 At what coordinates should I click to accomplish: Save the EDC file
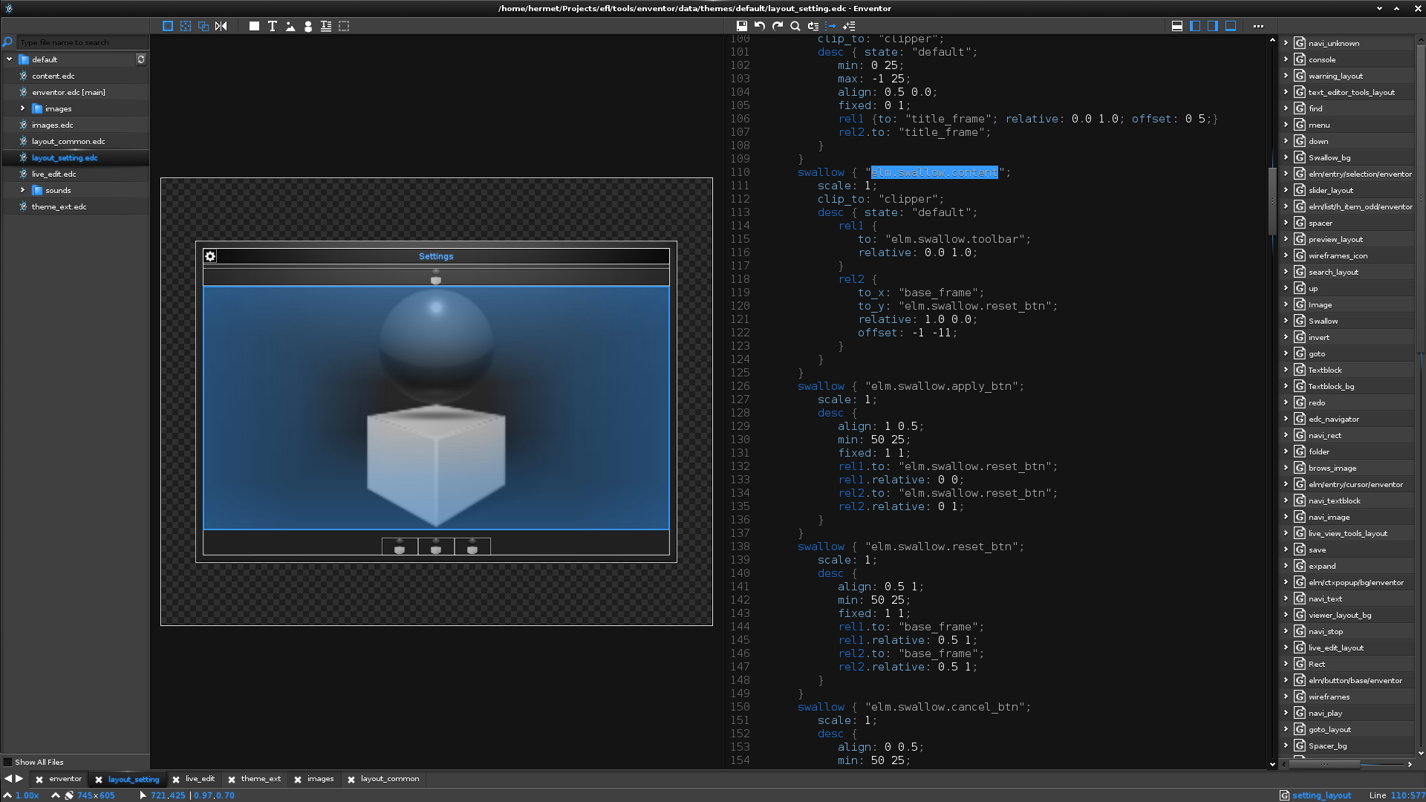(x=741, y=26)
